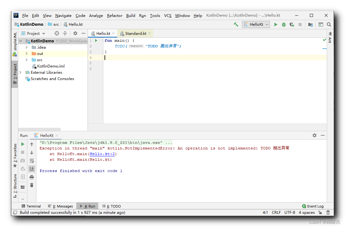Click the Search Everywhere magnifier
This screenshot has width=345, height=227.
coord(329,24)
